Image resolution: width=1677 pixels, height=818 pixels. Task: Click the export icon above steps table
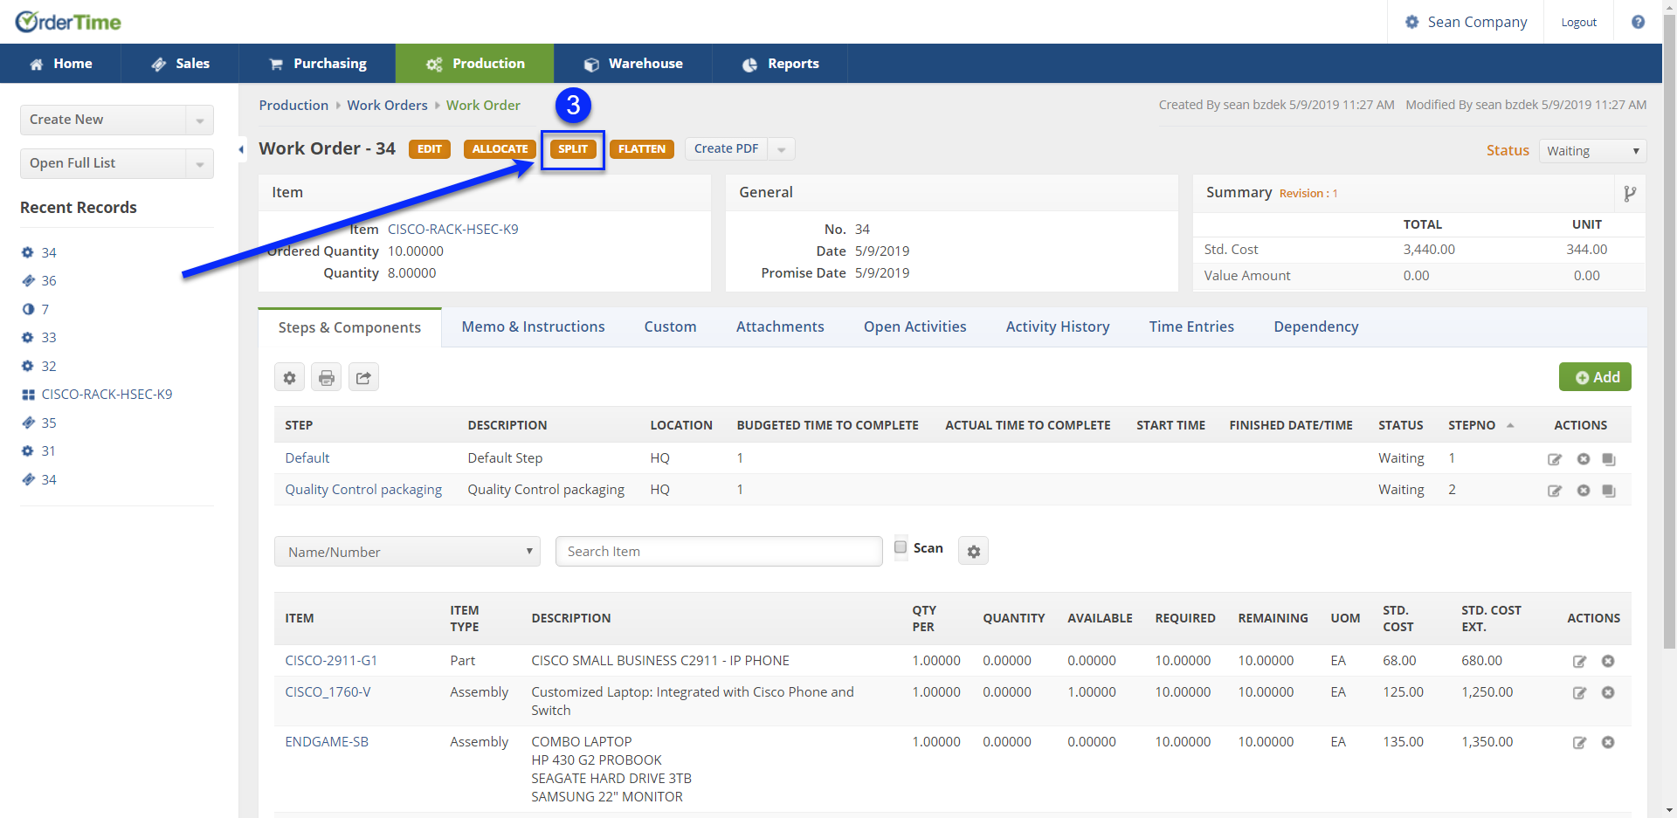coord(363,378)
